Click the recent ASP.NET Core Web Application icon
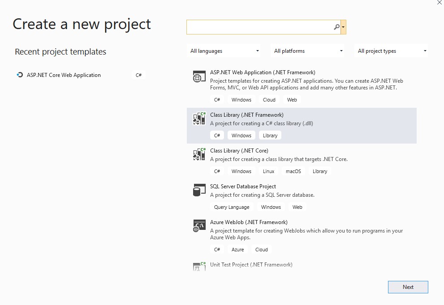 pyautogui.click(x=20, y=75)
